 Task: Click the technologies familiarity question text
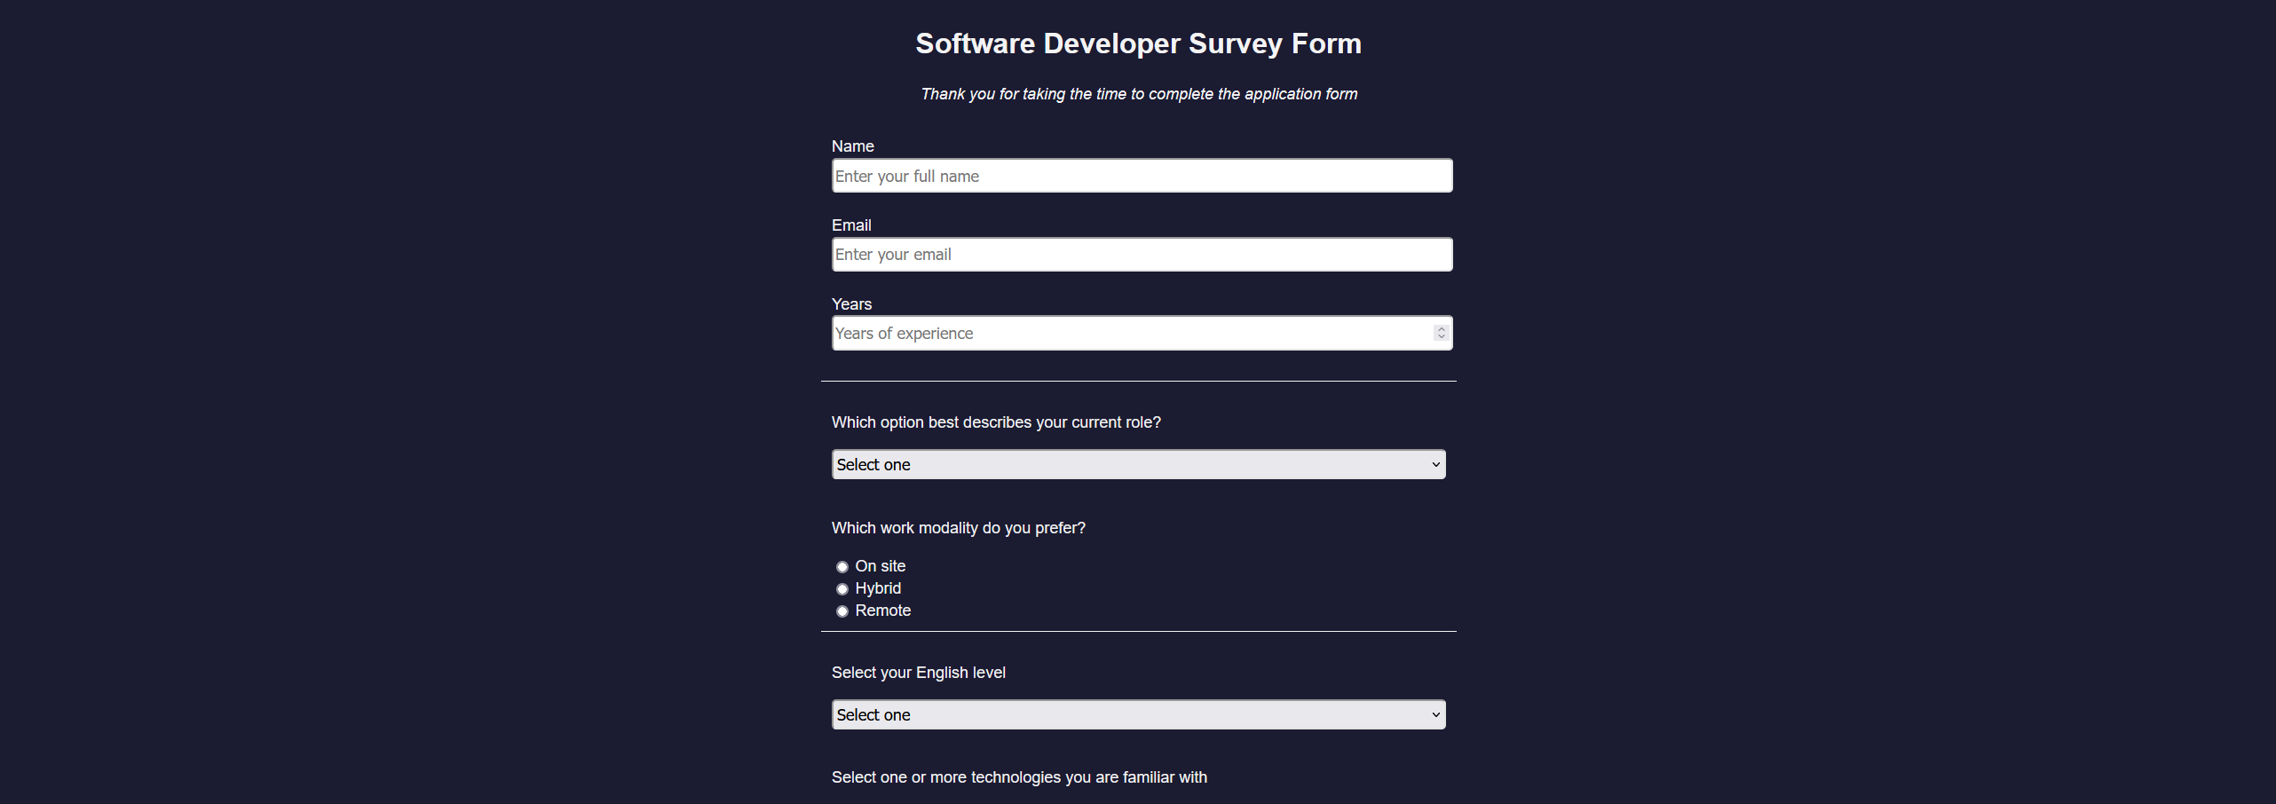pyautogui.click(x=1018, y=776)
